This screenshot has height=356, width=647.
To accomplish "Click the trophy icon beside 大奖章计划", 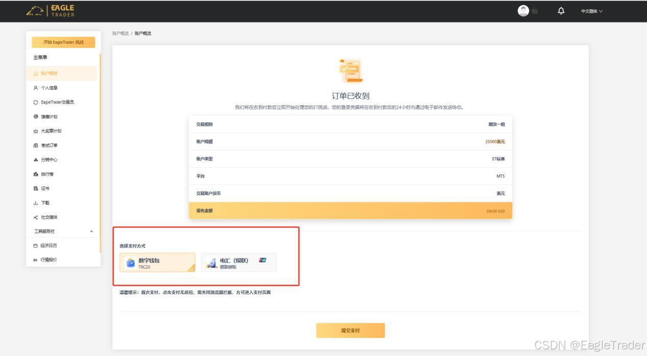I will click(x=36, y=131).
